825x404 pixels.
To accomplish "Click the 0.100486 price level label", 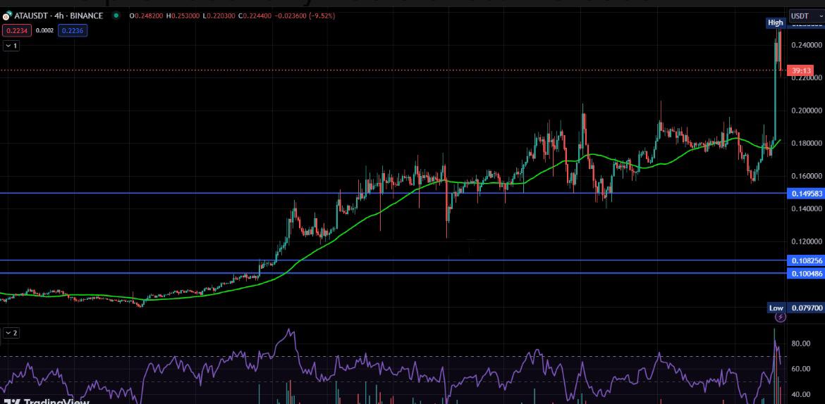I will pos(805,273).
